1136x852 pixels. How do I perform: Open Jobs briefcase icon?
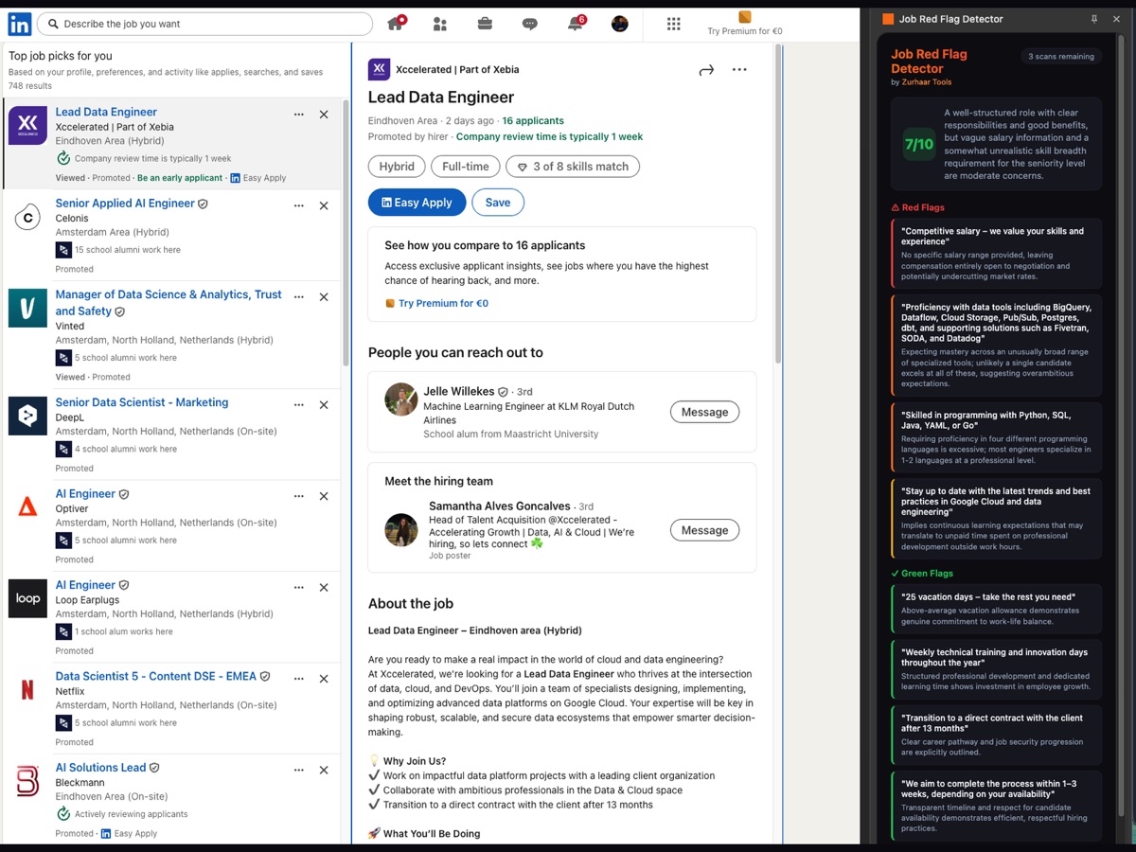tap(485, 24)
